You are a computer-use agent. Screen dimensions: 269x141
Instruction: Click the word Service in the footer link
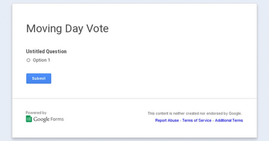[204, 121]
